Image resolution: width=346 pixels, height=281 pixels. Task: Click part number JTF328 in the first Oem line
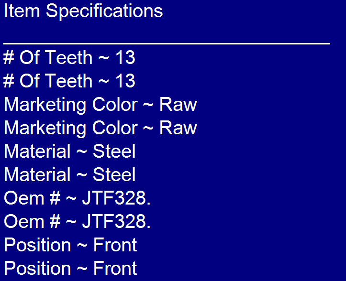coord(114,198)
